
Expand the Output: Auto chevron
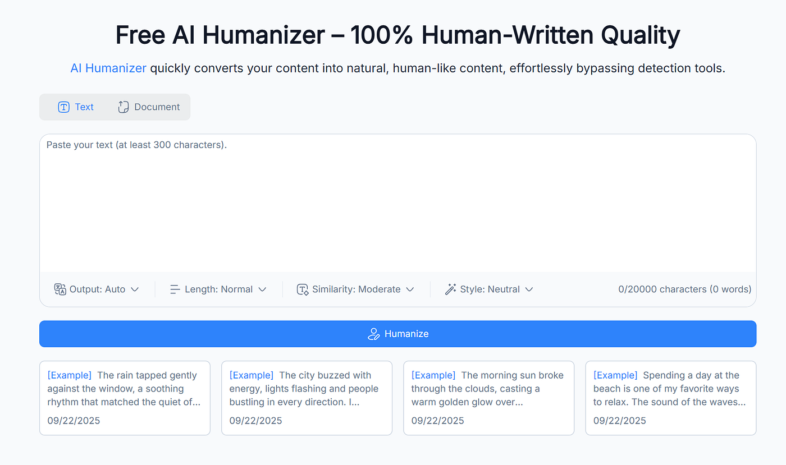click(135, 289)
